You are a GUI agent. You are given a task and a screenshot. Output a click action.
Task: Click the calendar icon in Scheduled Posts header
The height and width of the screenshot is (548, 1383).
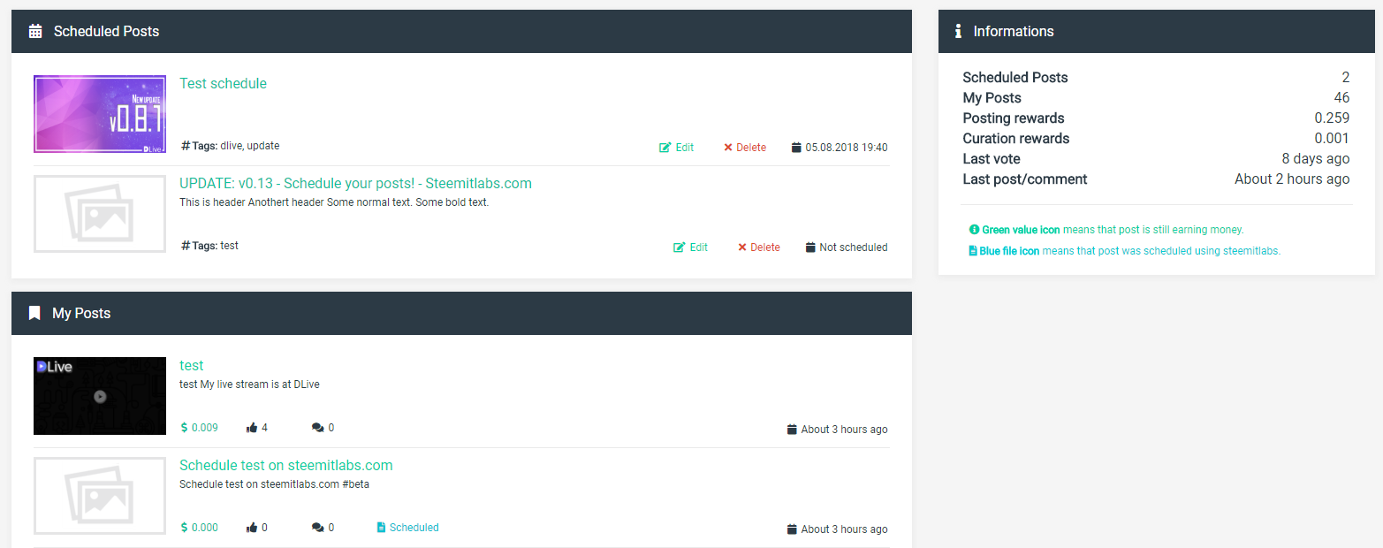coord(35,31)
